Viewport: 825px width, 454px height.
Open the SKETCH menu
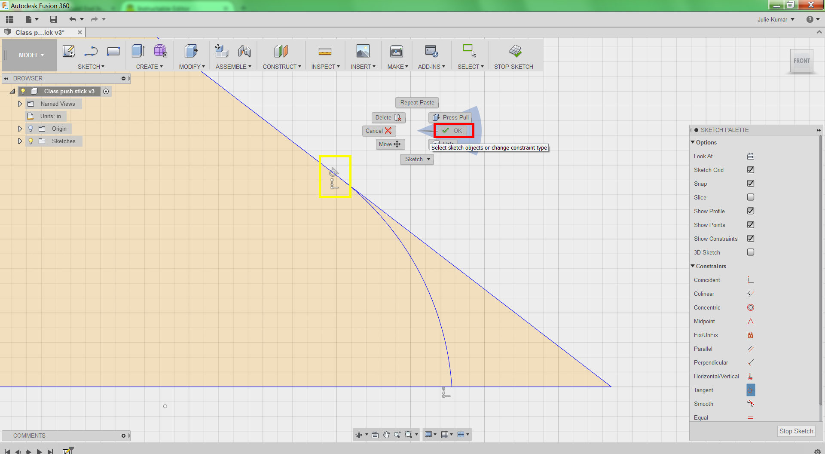tap(91, 67)
